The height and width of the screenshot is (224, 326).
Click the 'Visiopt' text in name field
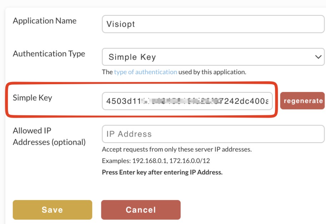[x=121, y=24]
